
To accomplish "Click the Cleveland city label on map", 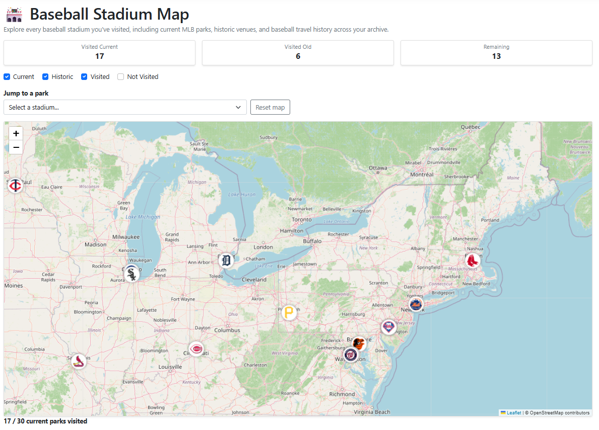I will coord(254,280).
